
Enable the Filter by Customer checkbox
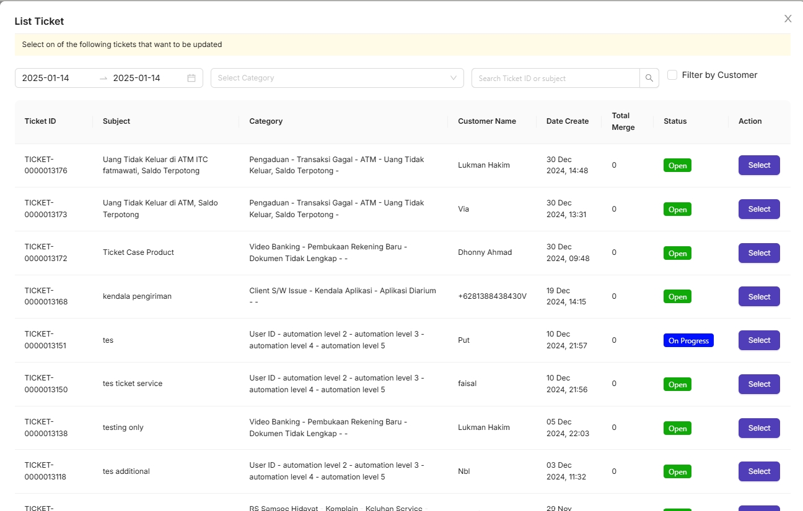(x=672, y=75)
